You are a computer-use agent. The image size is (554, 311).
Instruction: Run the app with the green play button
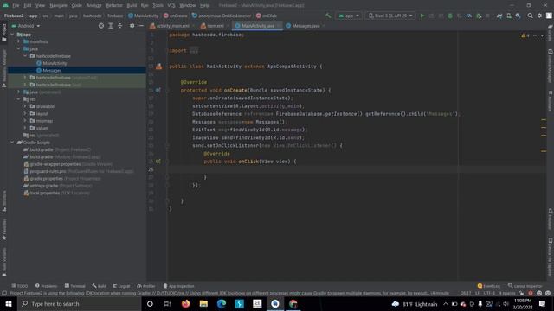click(422, 16)
